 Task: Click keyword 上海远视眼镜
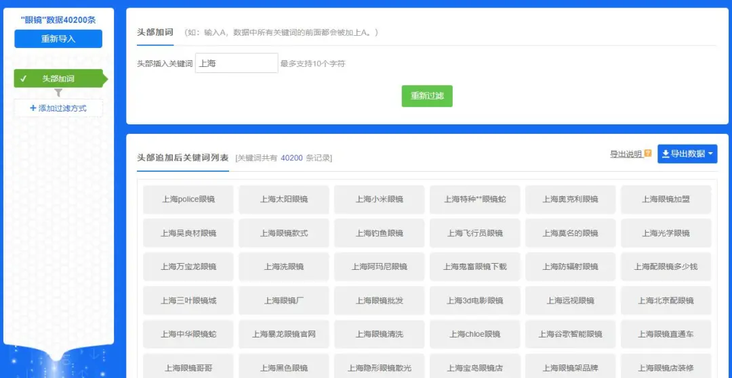571,301
